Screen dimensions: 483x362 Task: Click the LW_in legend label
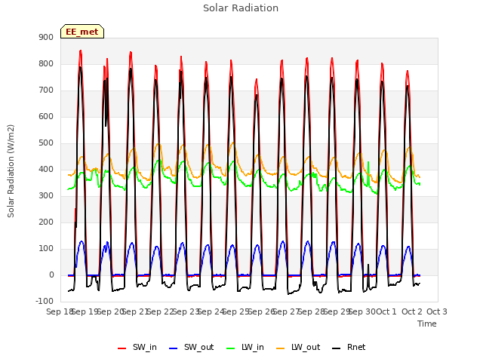[x=253, y=347]
